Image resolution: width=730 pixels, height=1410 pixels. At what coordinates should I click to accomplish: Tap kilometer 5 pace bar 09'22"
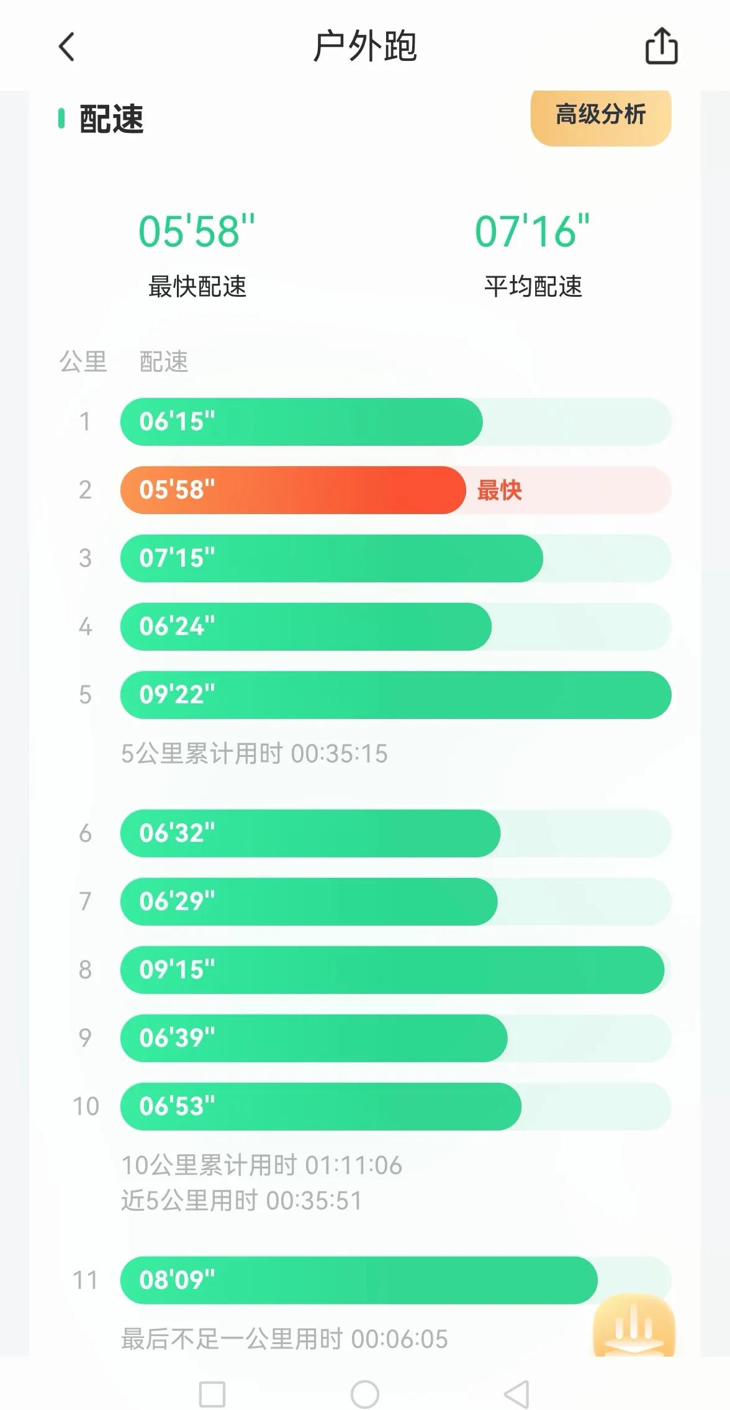click(x=395, y=695)
